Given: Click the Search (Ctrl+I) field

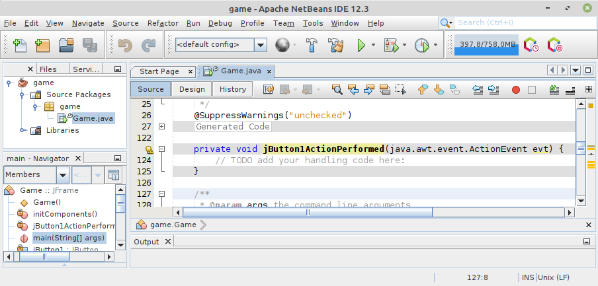Looking at the screenshot, I should coord(527,23).
